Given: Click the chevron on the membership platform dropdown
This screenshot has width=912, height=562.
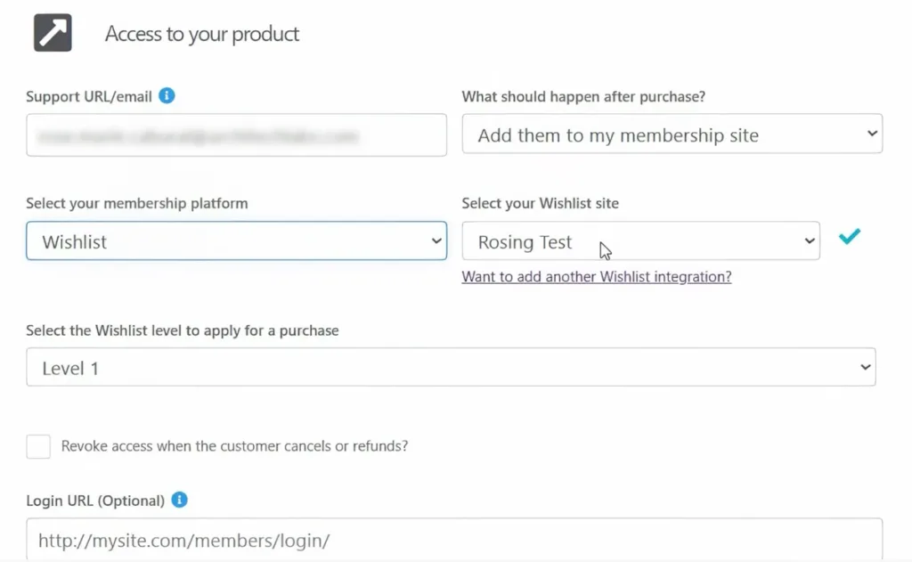Looking at the screenshot, I should pos(436,240).
